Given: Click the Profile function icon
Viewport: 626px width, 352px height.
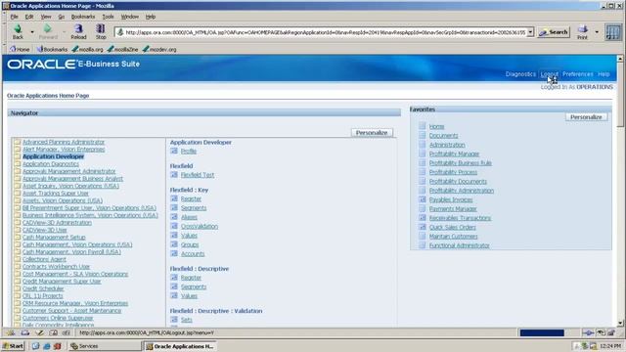Looking at the screenshot, I should point(174,151).
